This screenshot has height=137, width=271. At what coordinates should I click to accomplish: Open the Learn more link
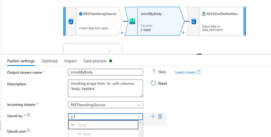[x=187, y=72]
